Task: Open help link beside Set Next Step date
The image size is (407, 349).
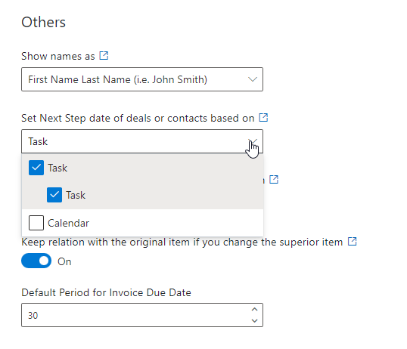Action: pyautogui.click(x=263, y=117)
